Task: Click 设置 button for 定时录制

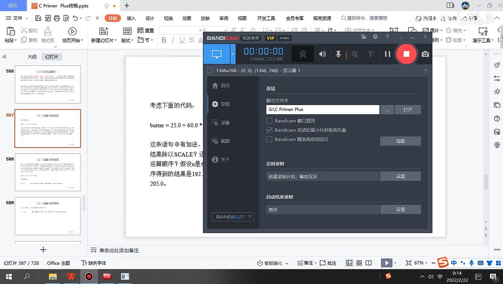Action: (x=400, y=176)
